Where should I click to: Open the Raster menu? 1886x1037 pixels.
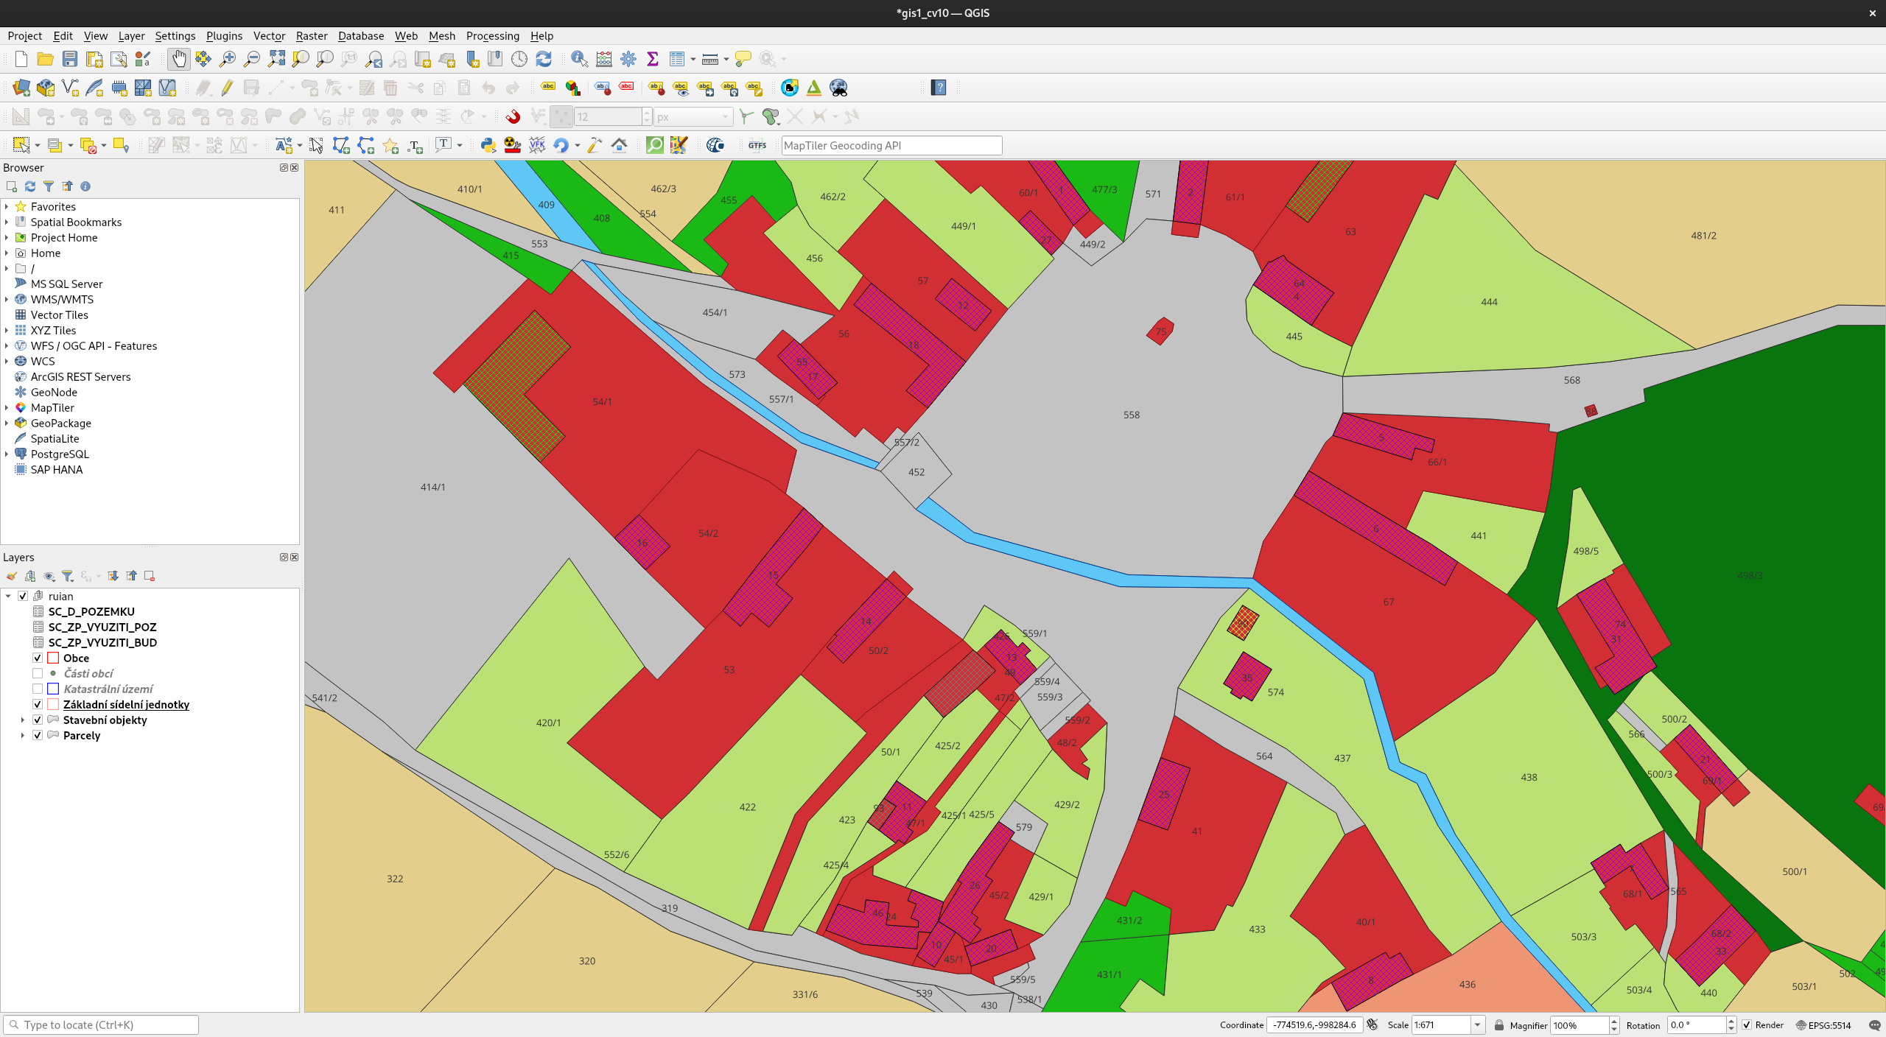pos(312,35)
